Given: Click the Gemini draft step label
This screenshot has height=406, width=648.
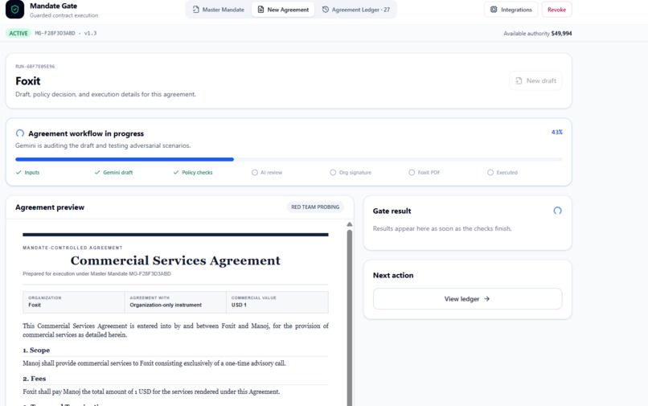Looking at the screenshot, I should point(117,172).
